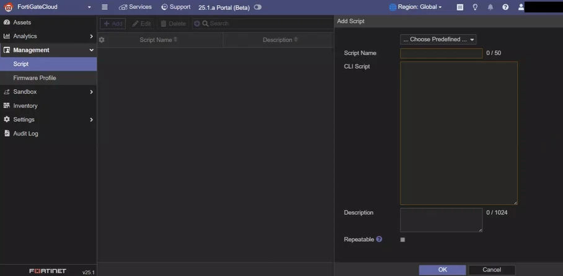Toggle the hamburger menu icon

tap(105, 7)
